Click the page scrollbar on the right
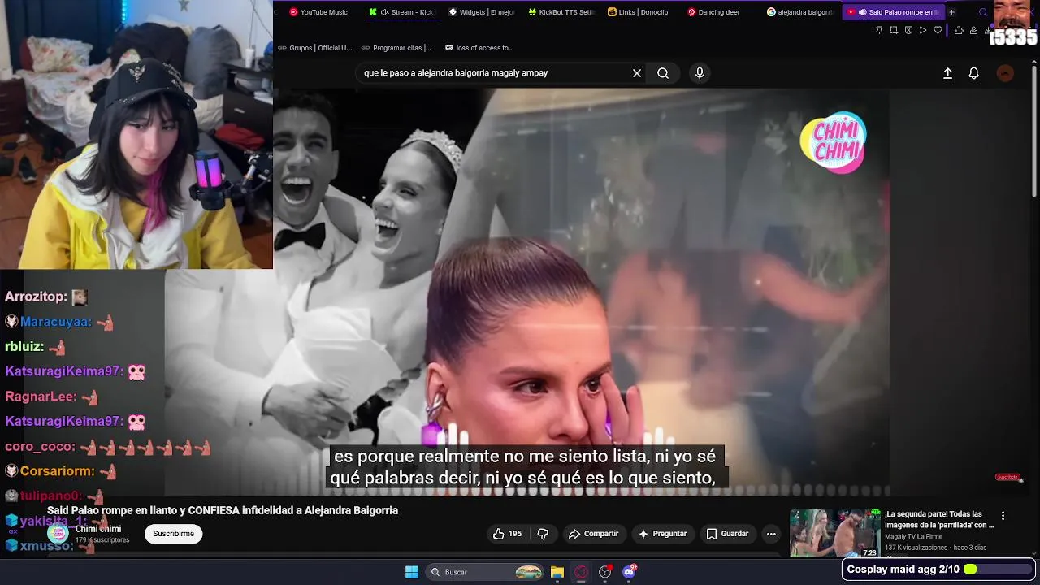The image size is (1040, 585). tap(1034, 130)
